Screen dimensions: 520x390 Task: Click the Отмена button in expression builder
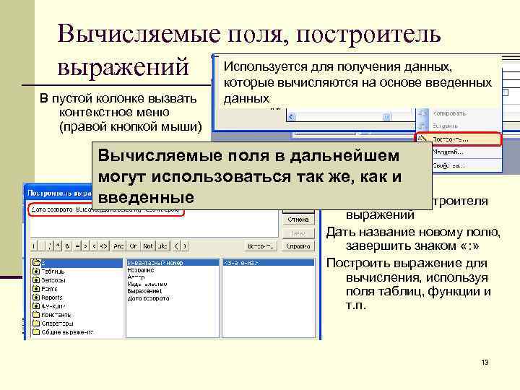pyautogui.click(x=298, y=220)
